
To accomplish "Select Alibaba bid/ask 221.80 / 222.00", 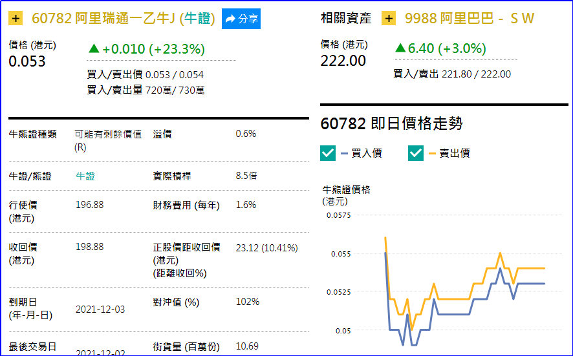I will pyautogui.click(x=476, y=74).
